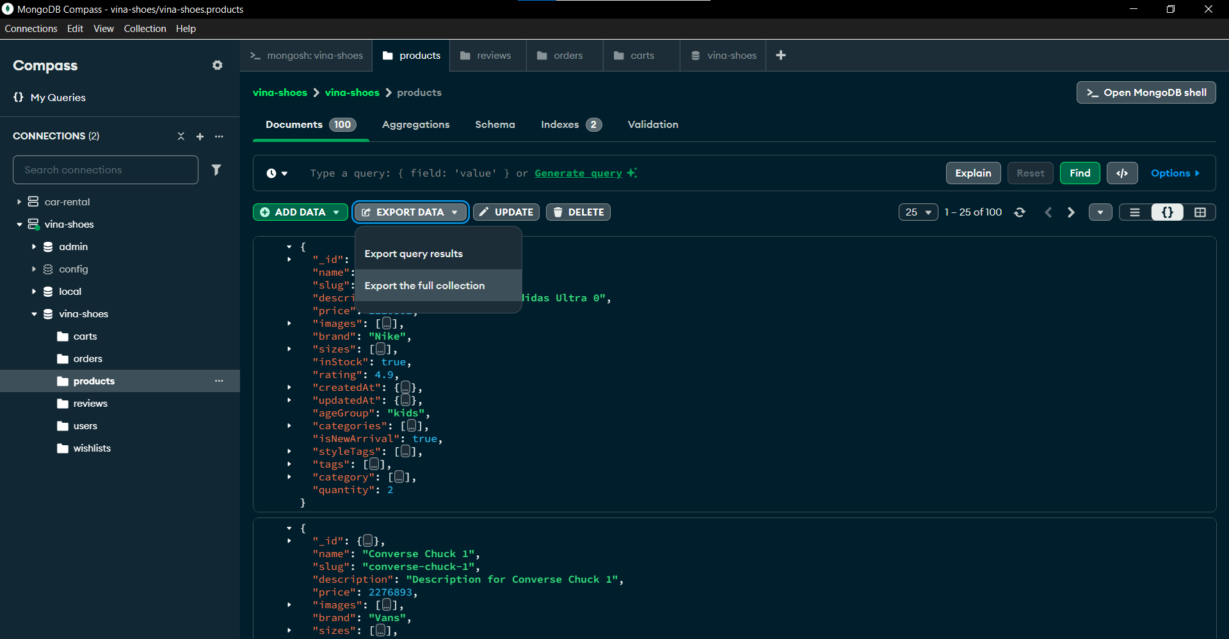Open the documents per page dropdown

(x=918, y=212)
